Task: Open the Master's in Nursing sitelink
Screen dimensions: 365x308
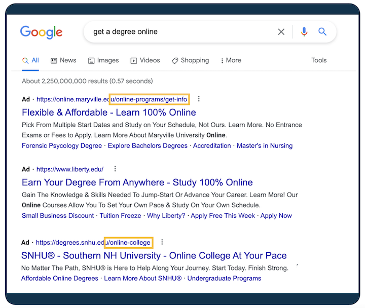Action: 265,145
